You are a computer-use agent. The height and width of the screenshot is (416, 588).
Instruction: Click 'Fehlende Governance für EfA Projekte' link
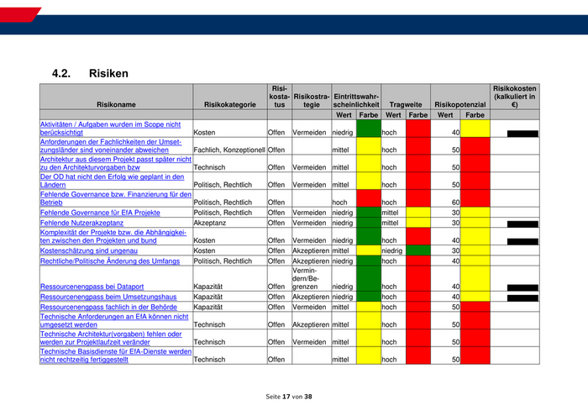pos(100,213)
